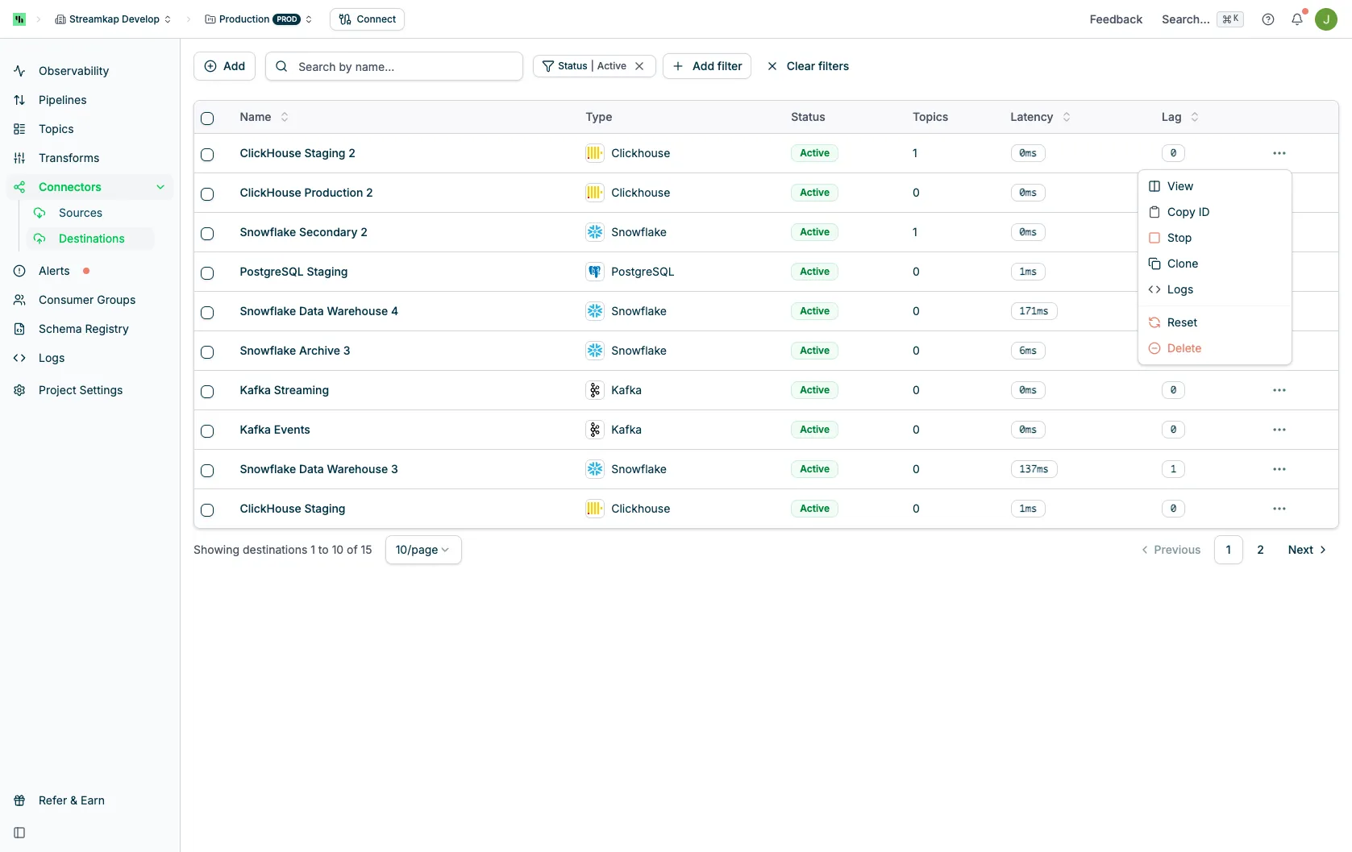The height and width of the screenshot is (852, 1352).
Task: Open row actions for ClickHouse Staging 2
Action: tap(1279, 153)
